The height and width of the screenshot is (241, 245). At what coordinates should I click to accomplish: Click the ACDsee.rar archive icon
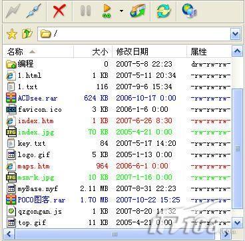pyautogui.click(x=11, y=98)
